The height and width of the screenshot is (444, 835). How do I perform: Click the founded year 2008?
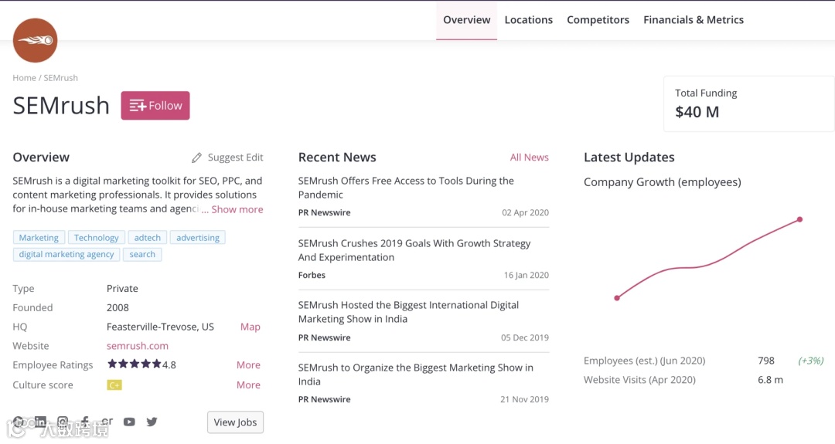(x=118, y=307)
